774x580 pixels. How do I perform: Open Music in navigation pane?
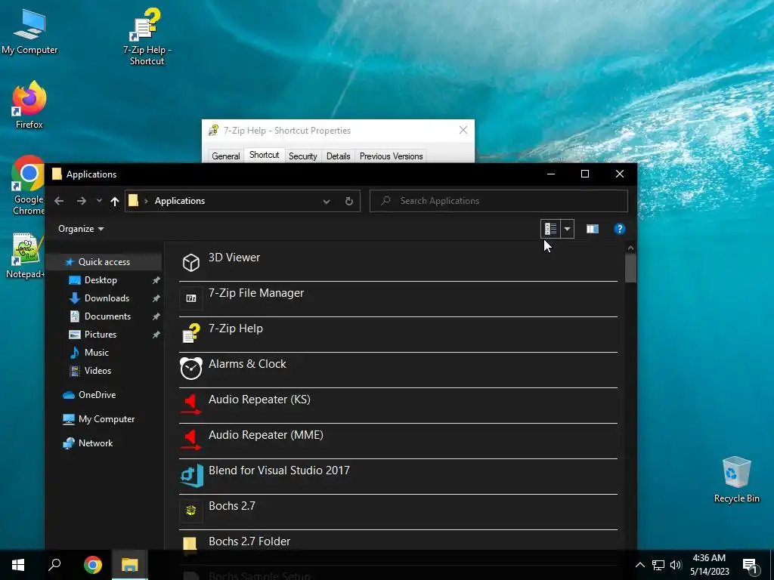click(96, 353)
